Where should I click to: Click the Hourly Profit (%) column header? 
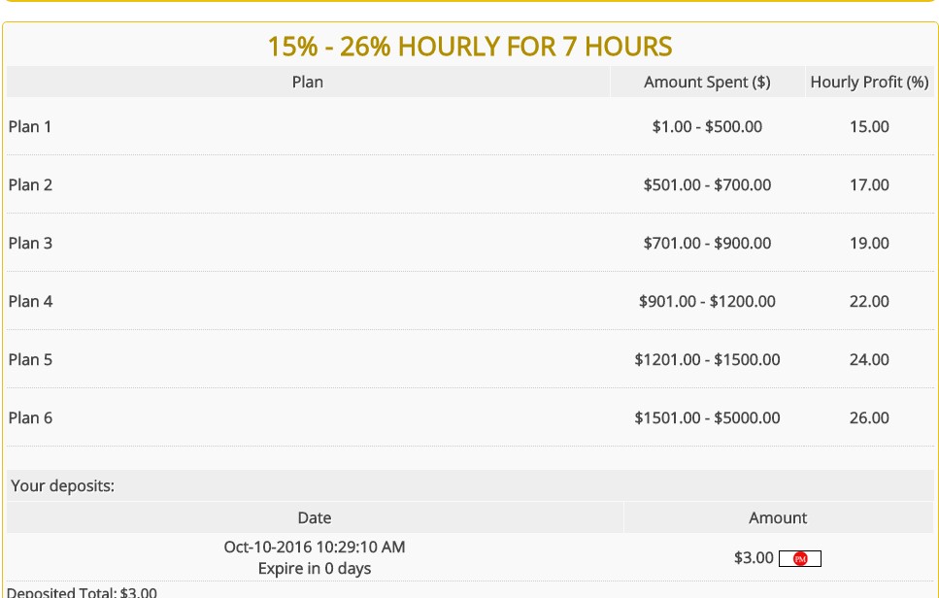[869, 83]
